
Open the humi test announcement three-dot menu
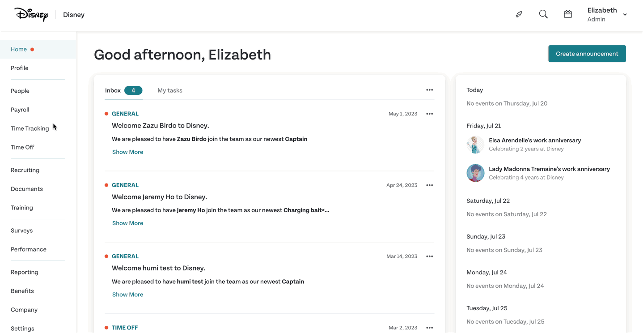429,256
